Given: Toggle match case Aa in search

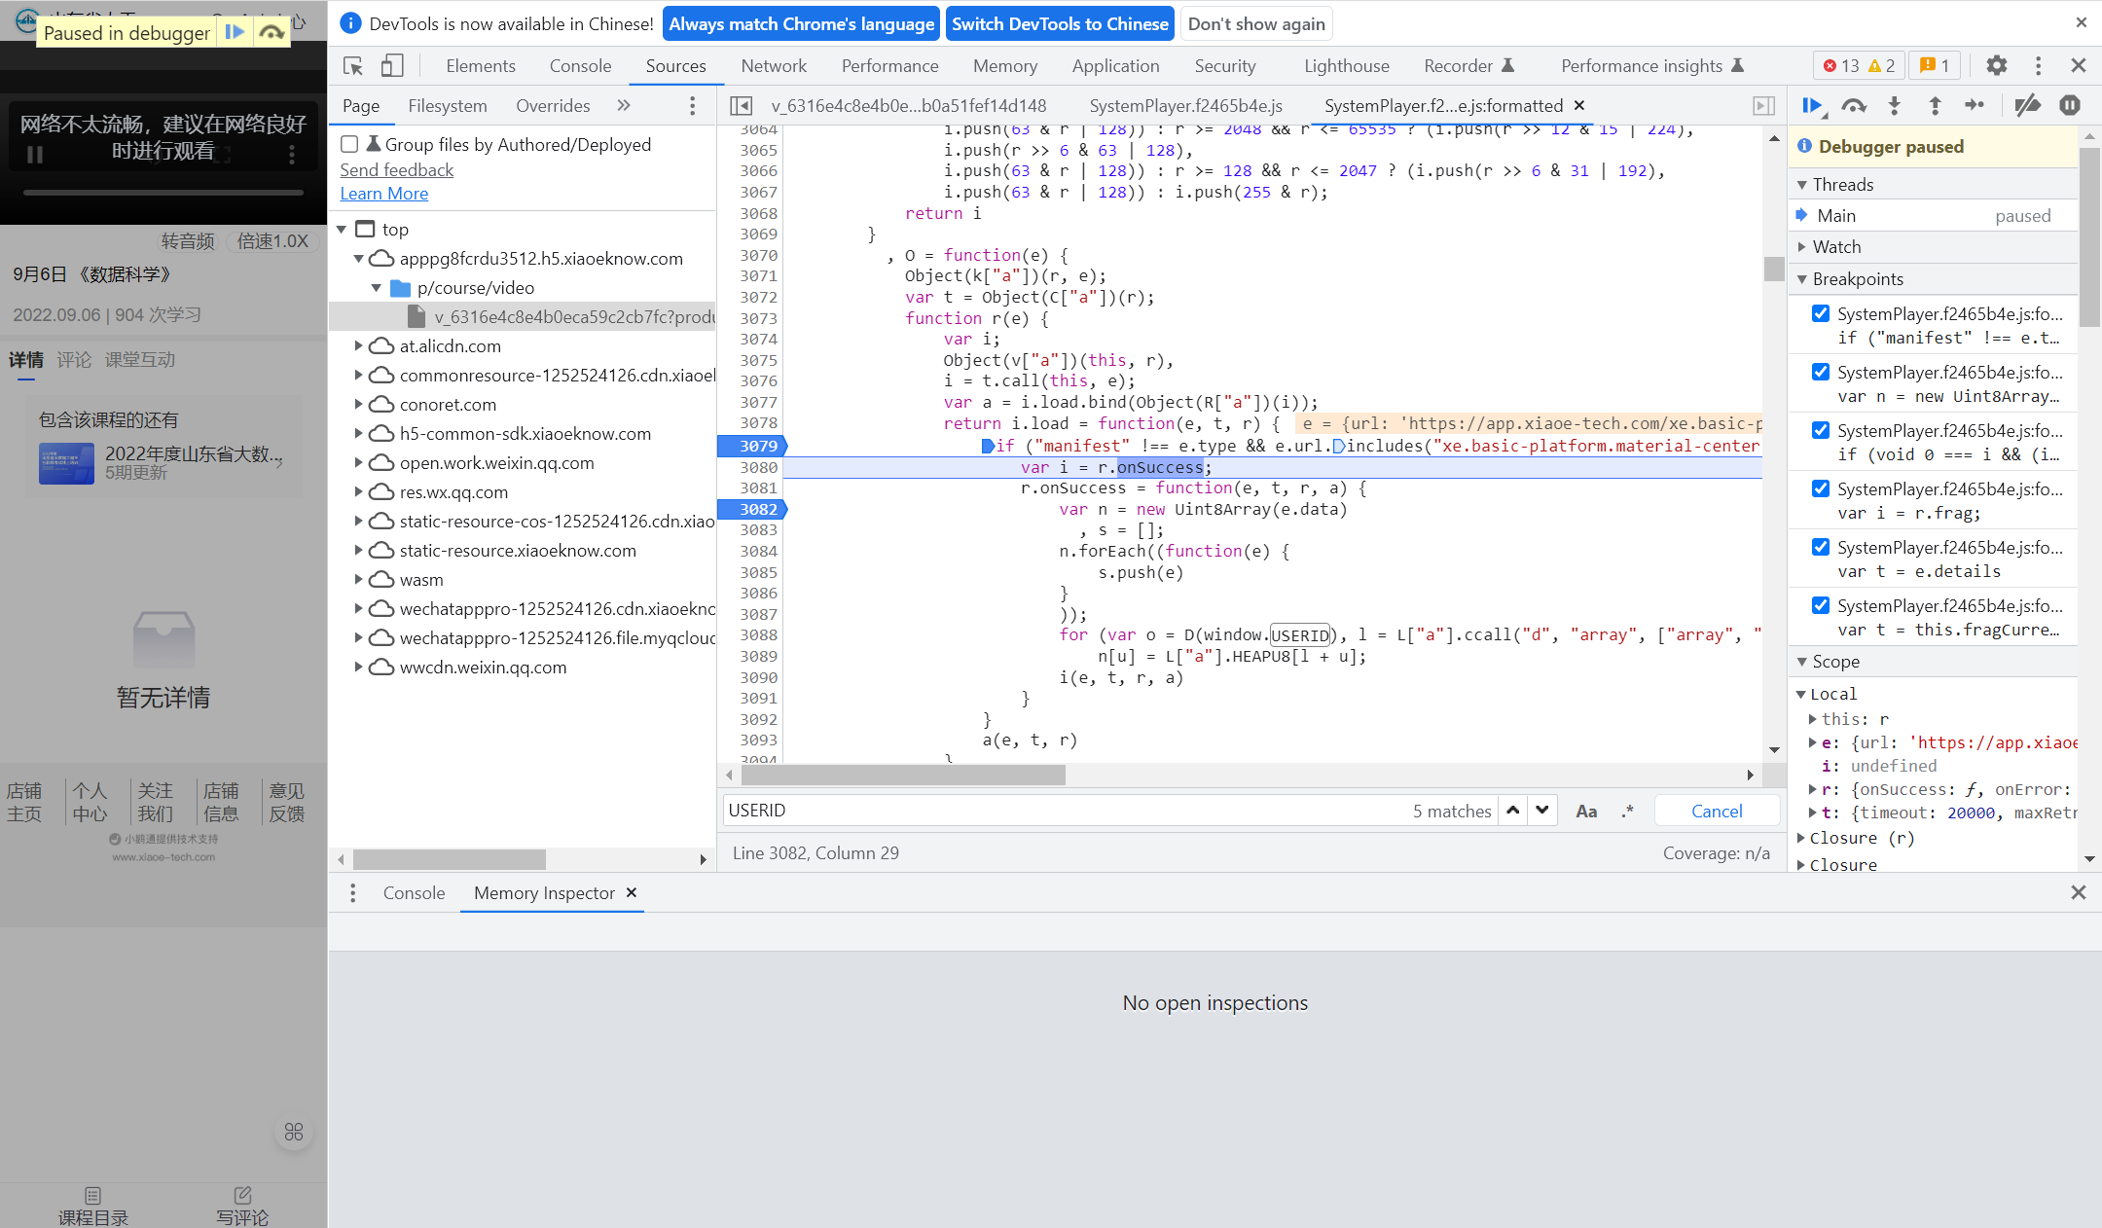Looking at the screenshot, I should [x=1585, y=812].
